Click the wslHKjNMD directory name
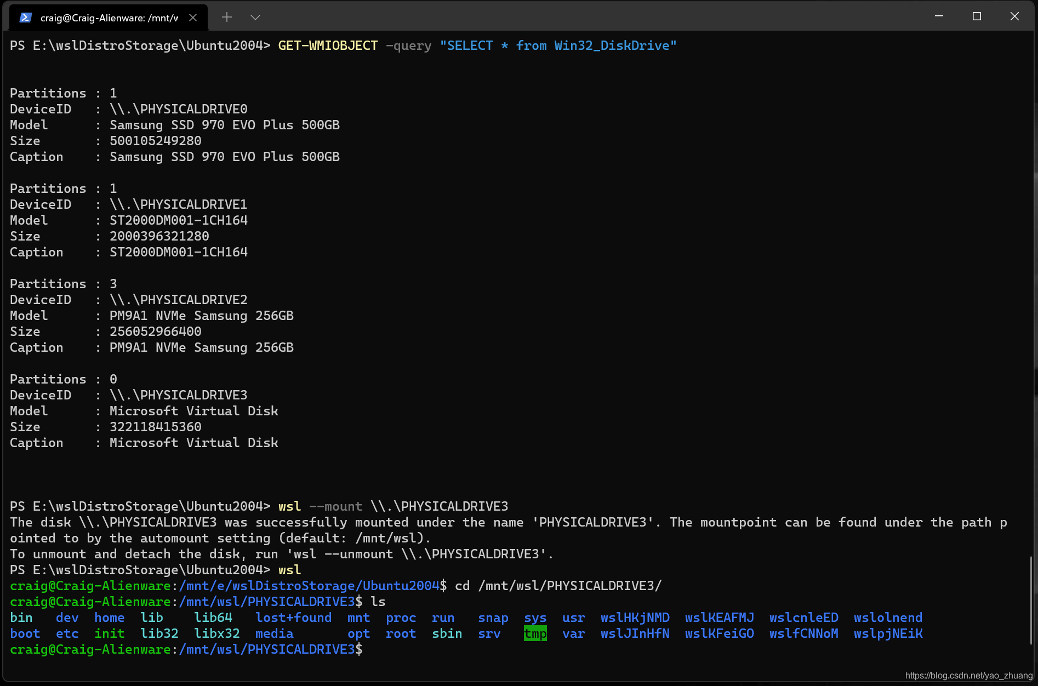 [x=635, y=618]
